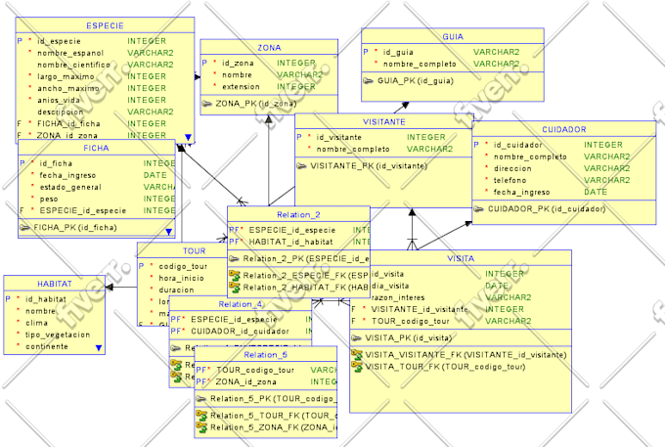Image resolution: width=665 pixels, height=447 pixels.
Task: Click the VISITANTE_PK key icon
Action: 301,166
